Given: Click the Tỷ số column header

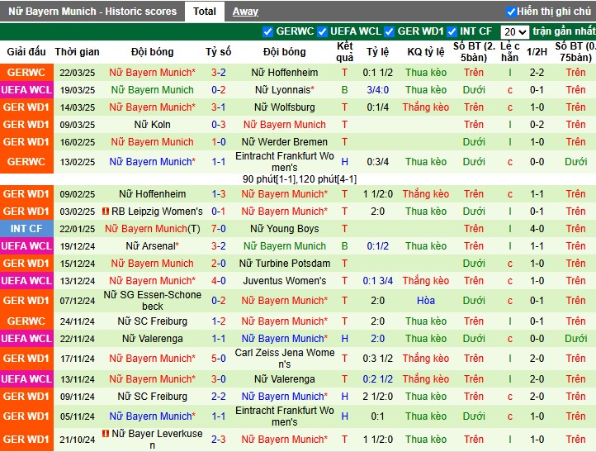Looking at the screenshot, I should 218,52.
